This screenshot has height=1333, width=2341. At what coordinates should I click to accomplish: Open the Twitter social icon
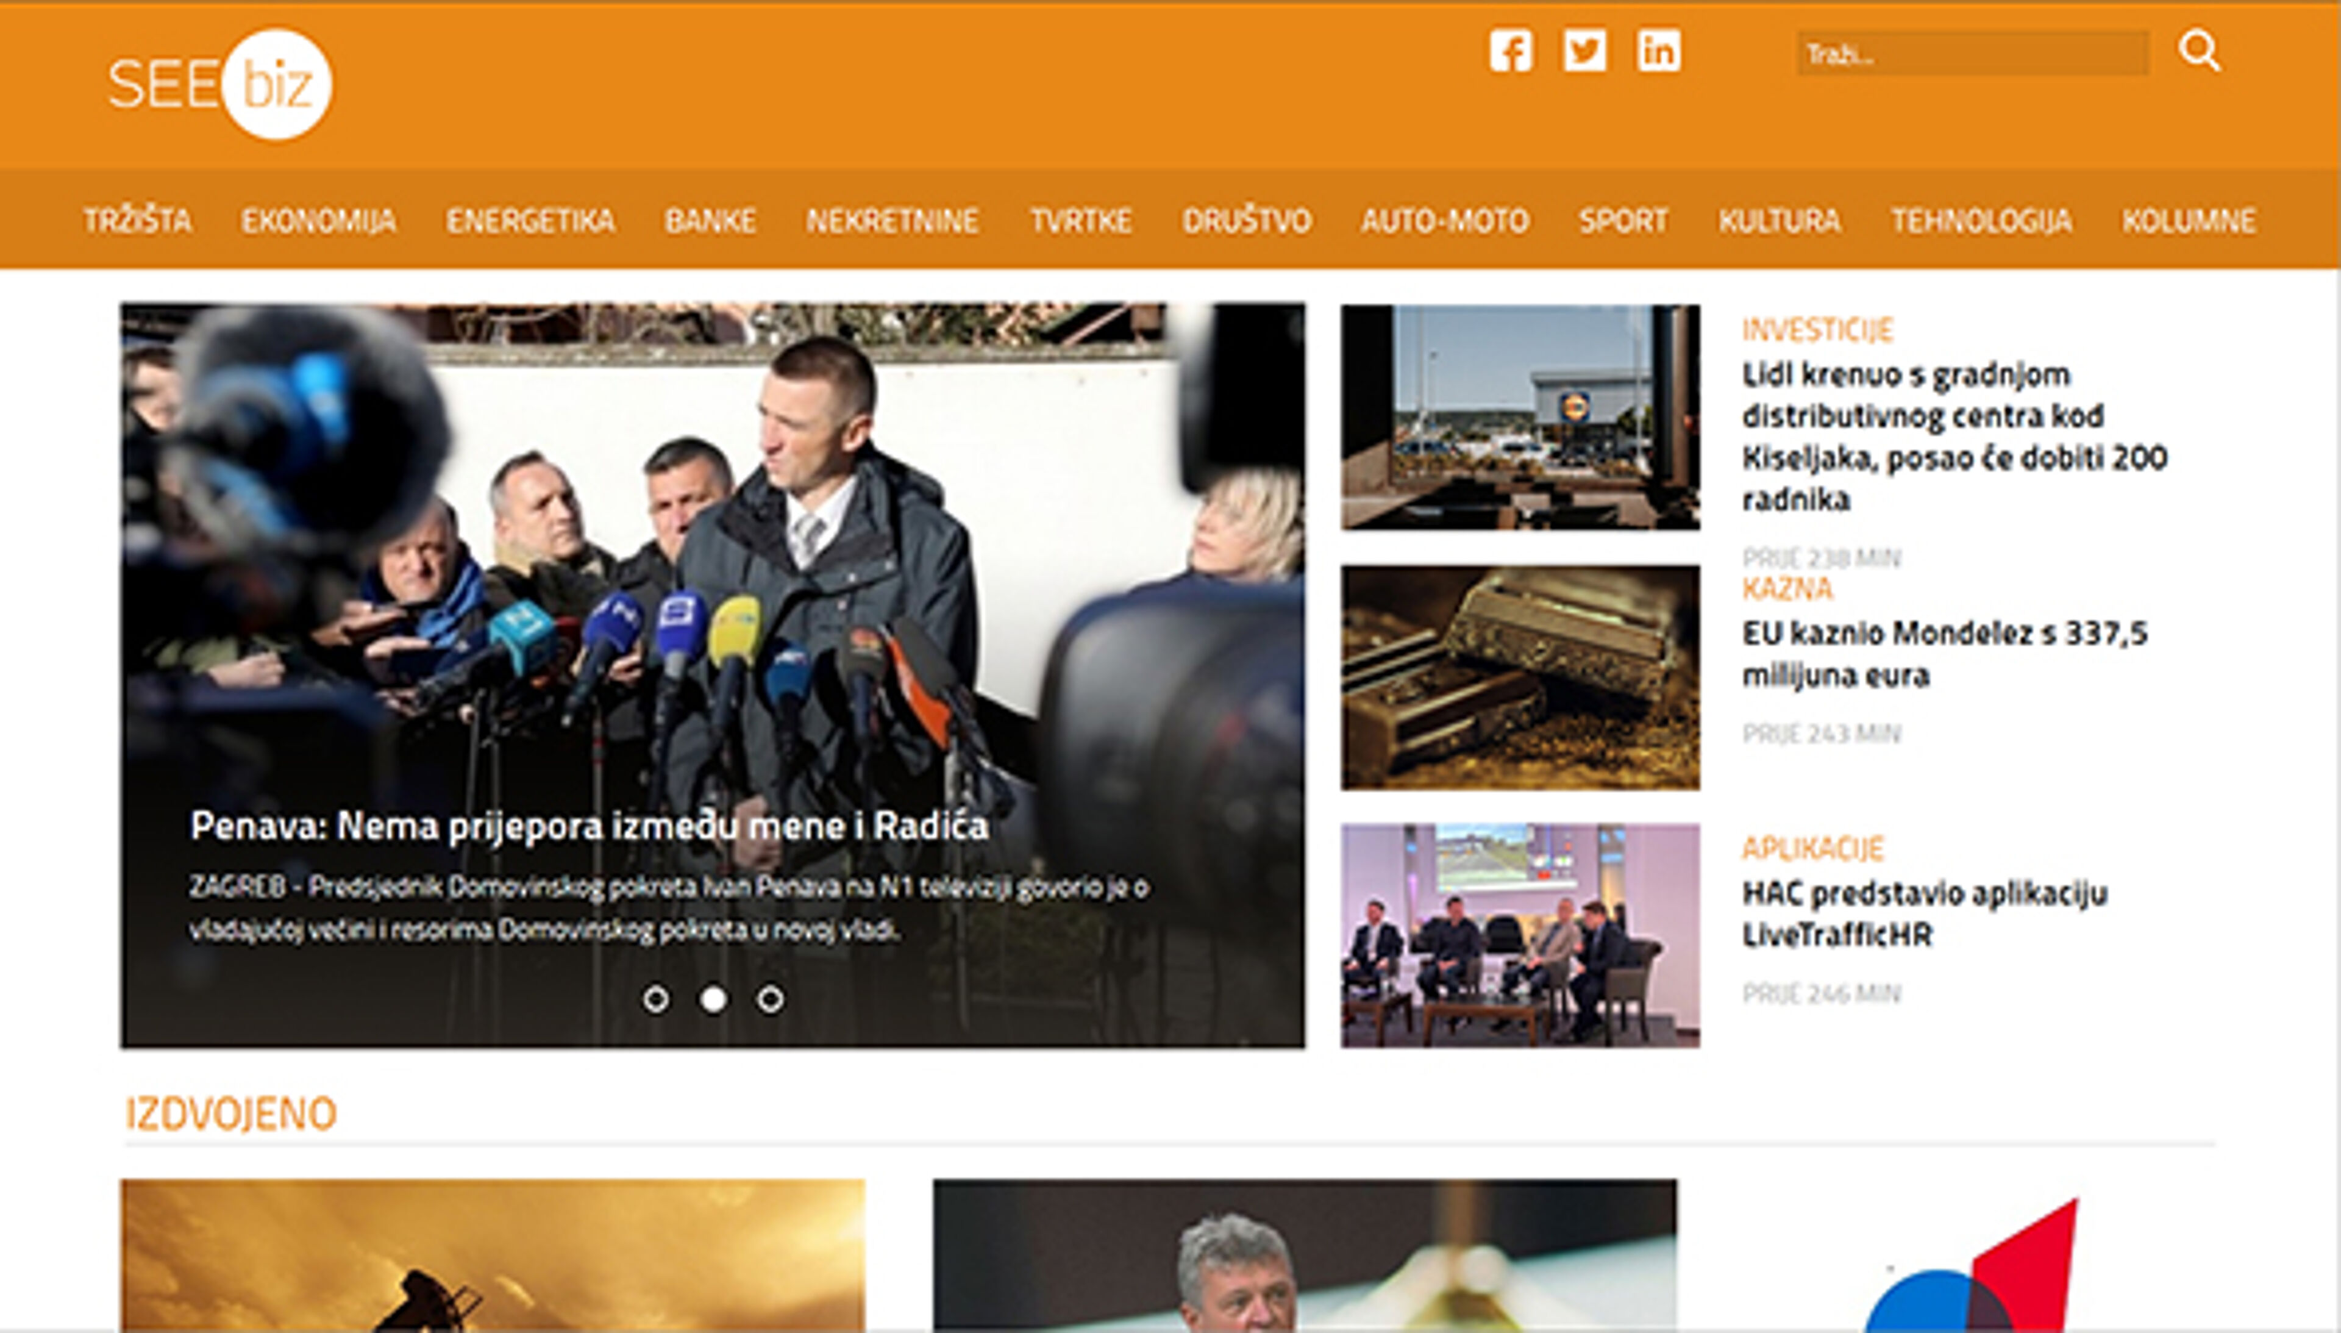click(x=1584, y=51)
